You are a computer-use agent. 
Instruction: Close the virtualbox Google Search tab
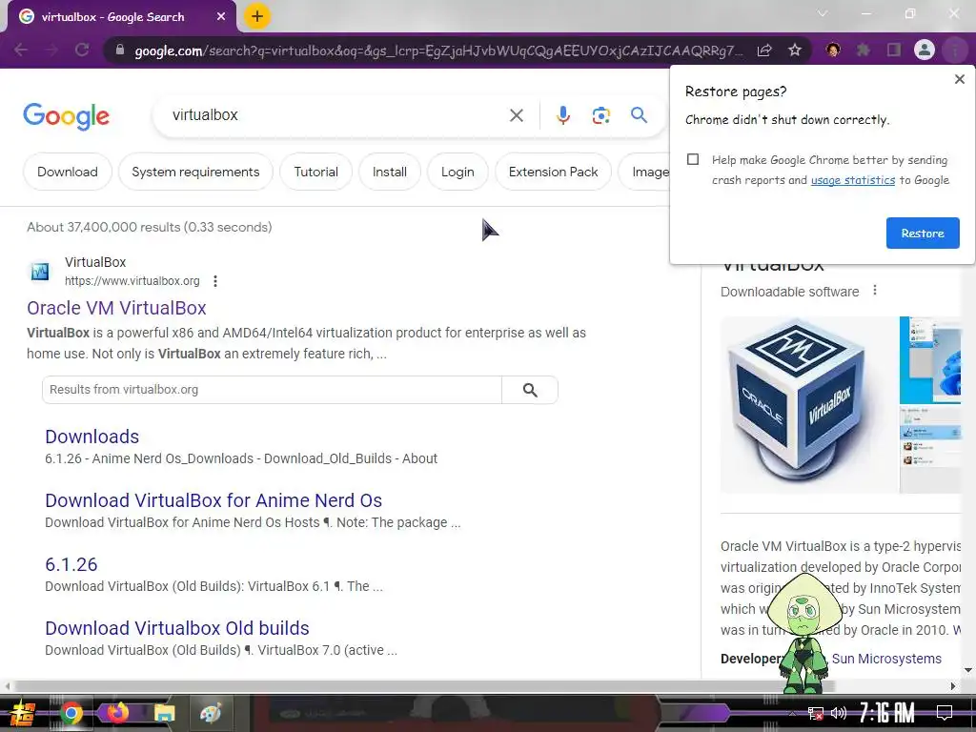point(221,17)
